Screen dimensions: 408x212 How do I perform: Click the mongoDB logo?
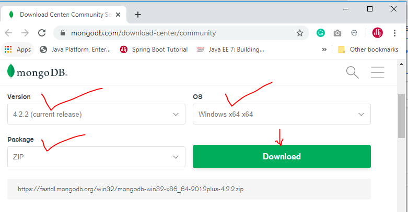point(37,71)
